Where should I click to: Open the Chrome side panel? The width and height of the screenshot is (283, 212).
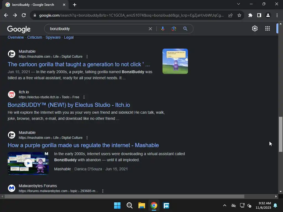coord(259,15)
